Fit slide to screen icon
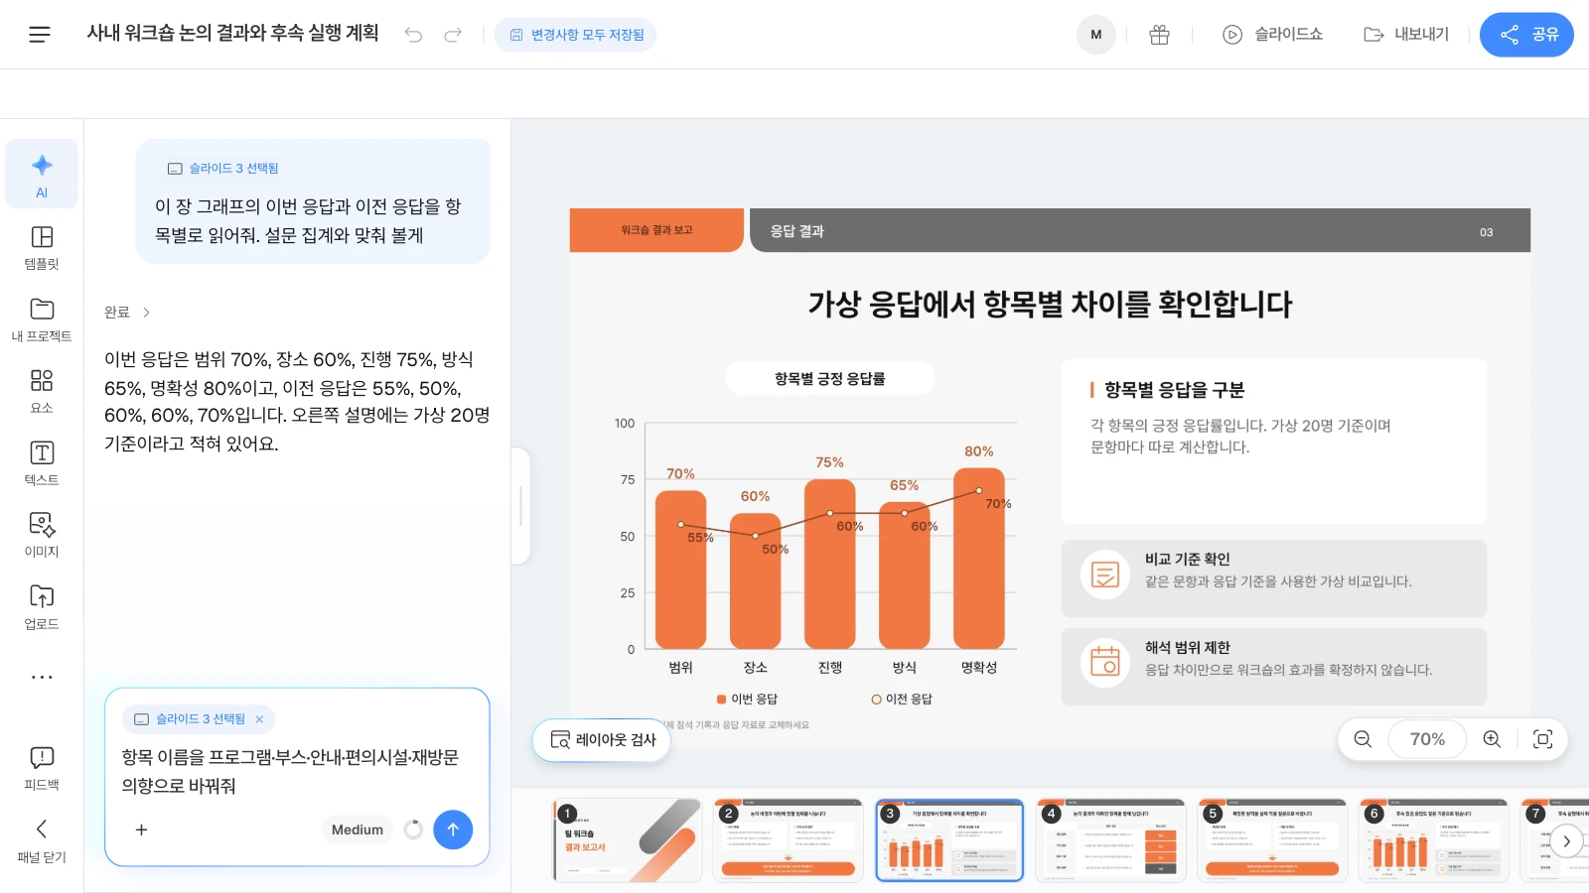Screen dimensions: 1589x893 point(1542,739)
